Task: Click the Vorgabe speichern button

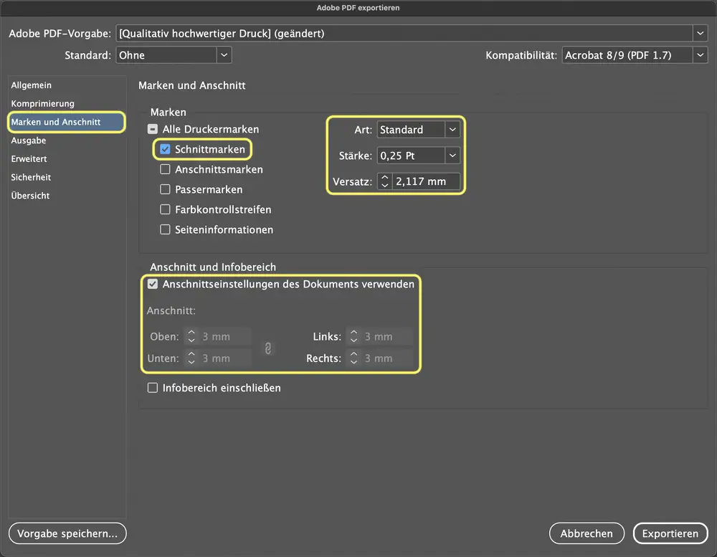Action: click(67, 533)
